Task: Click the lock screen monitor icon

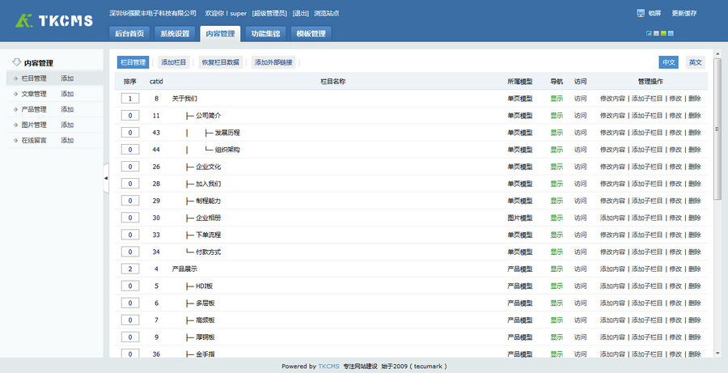Action: point(641,13)
